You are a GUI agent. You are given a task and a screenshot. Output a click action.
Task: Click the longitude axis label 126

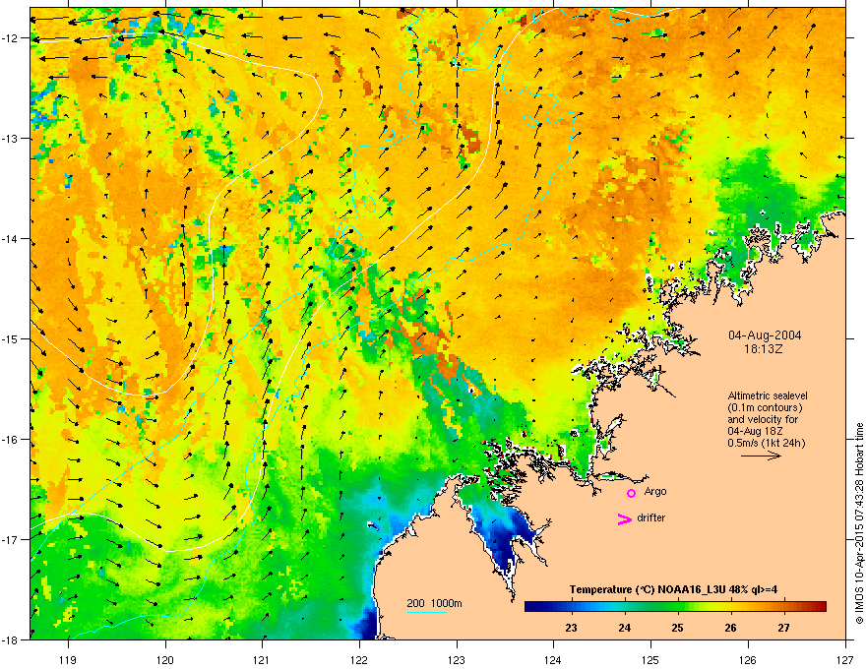(748, 659)
